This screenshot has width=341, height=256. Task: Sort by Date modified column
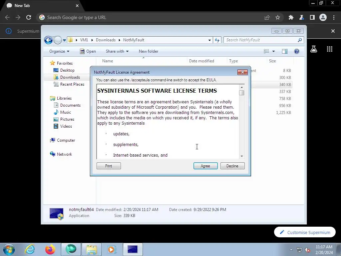206,61
